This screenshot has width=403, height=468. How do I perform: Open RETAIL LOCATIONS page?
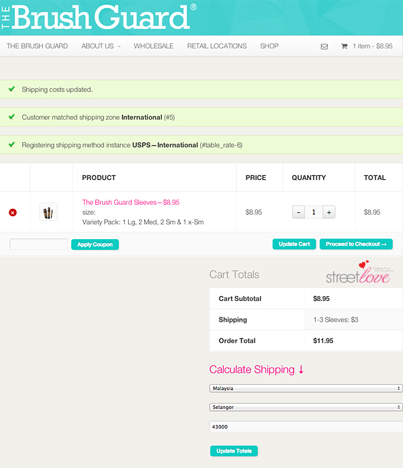pyautogui.click(x=217, y=46)
